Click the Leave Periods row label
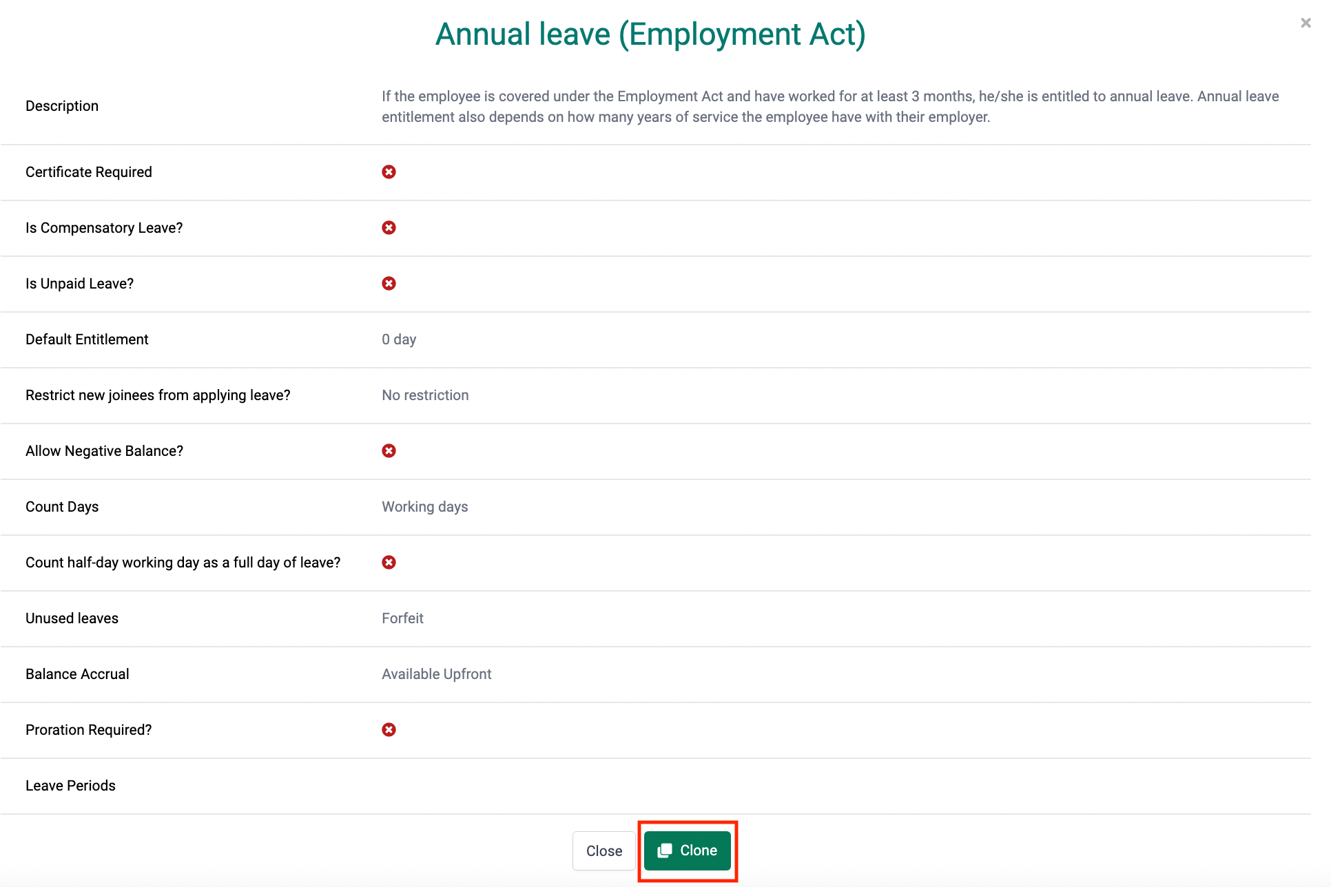The image size is (1331, 887). (70, 786)
